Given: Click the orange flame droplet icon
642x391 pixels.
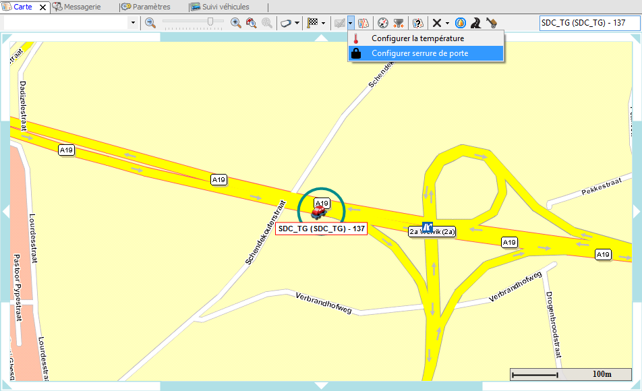Looking at the screenshot, I should tap(461, 22).
